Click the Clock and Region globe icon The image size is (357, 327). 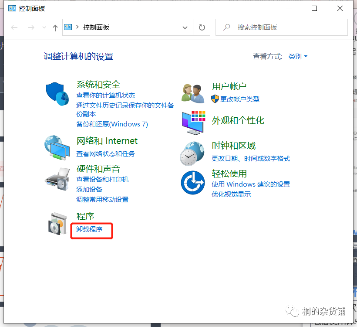(192, 153)
